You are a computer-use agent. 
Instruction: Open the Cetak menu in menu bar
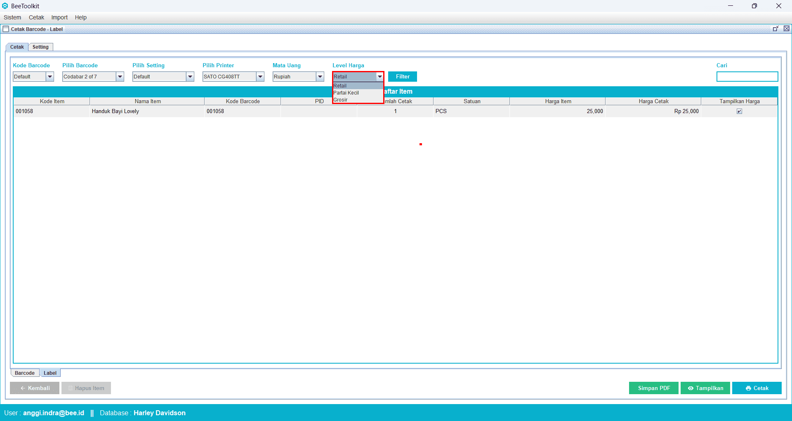[x=36, y=17]
